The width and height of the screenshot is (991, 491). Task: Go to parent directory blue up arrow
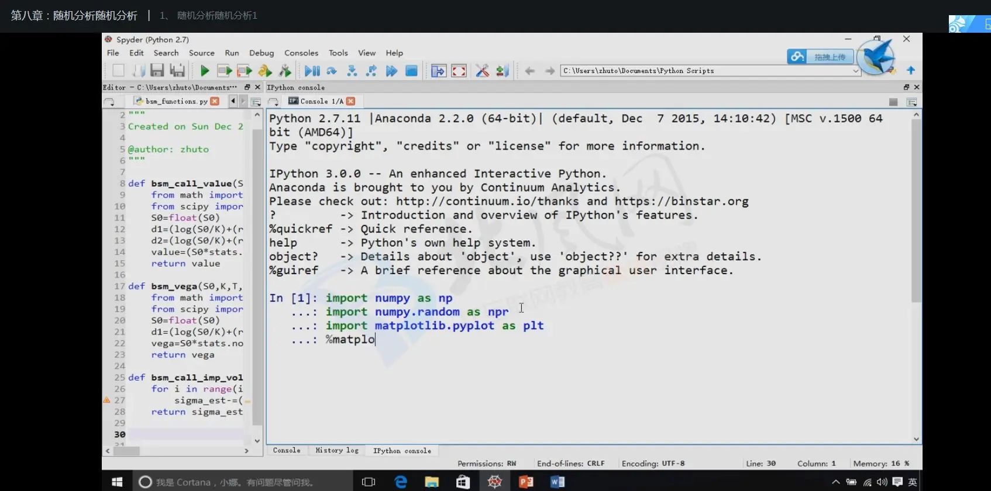(911, 70)
